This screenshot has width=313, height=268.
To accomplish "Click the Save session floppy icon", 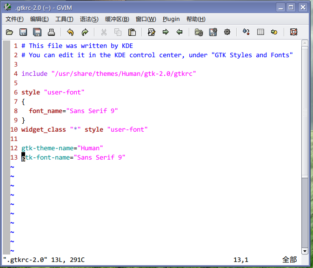I will coord(213,32).
